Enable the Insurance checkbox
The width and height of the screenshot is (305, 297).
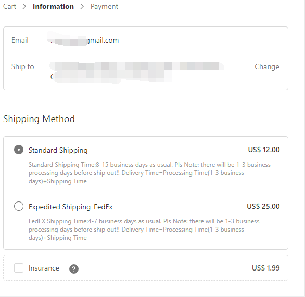(19, 268)
